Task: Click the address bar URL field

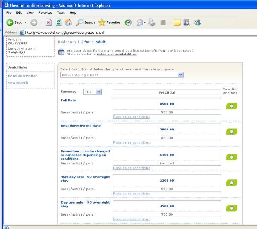Action: (x=135, y=32)
